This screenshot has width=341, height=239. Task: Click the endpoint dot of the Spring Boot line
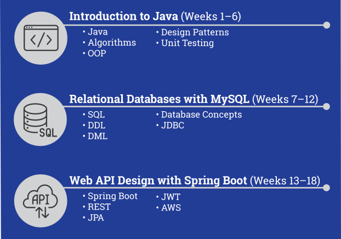pyautogui.click(x=326, y=187)
